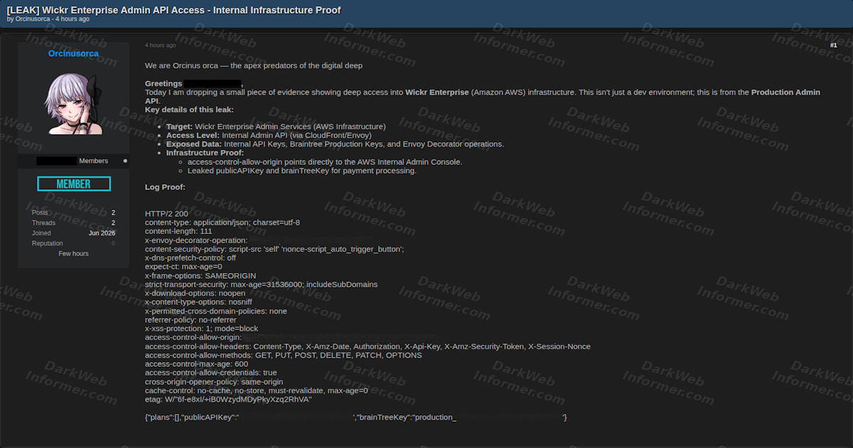The image size is (853, 448).
Task: Select the 'content-security-policy' line
Action: click(x=274, y=249)
